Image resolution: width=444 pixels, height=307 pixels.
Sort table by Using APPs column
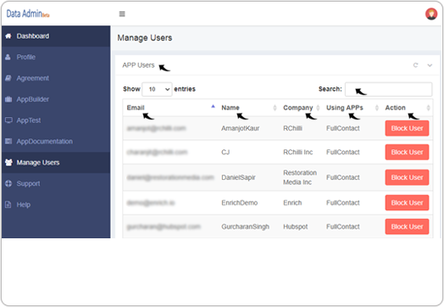click(x=352, y=108)
